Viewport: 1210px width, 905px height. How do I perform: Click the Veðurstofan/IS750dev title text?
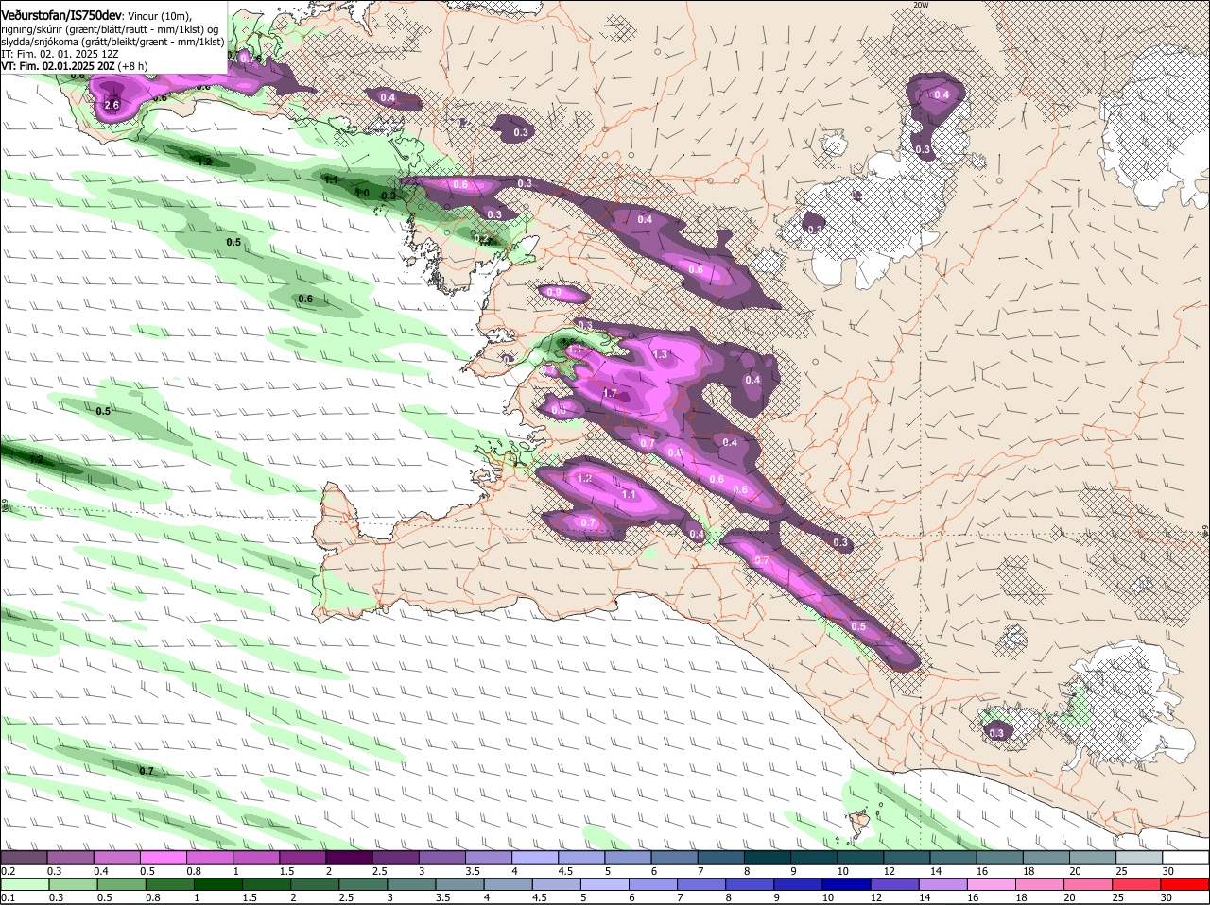[60, 15]
